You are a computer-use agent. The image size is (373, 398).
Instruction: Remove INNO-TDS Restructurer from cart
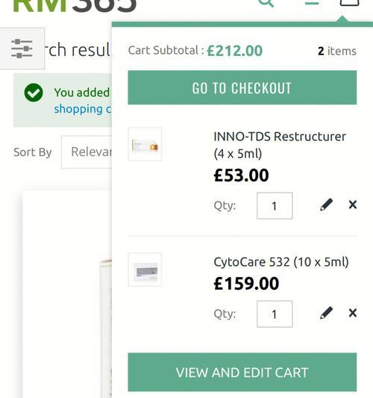(x=353, y=205)
